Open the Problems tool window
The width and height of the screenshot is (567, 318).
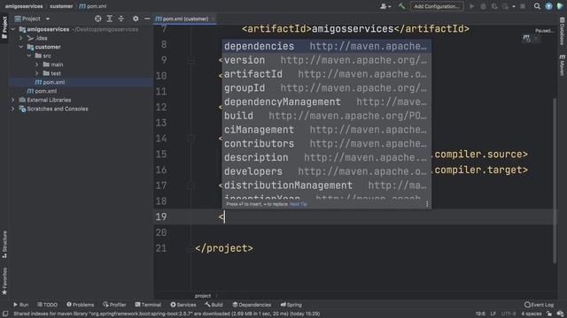click(81, 305)
